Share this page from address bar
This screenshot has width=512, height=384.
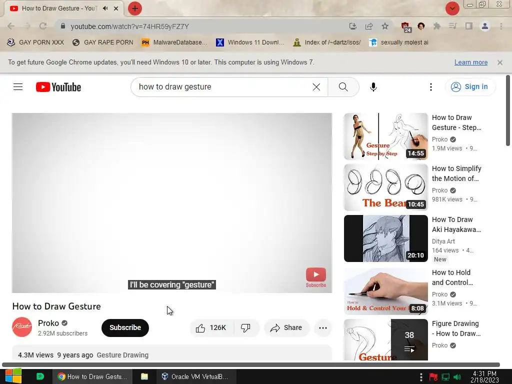369,26
